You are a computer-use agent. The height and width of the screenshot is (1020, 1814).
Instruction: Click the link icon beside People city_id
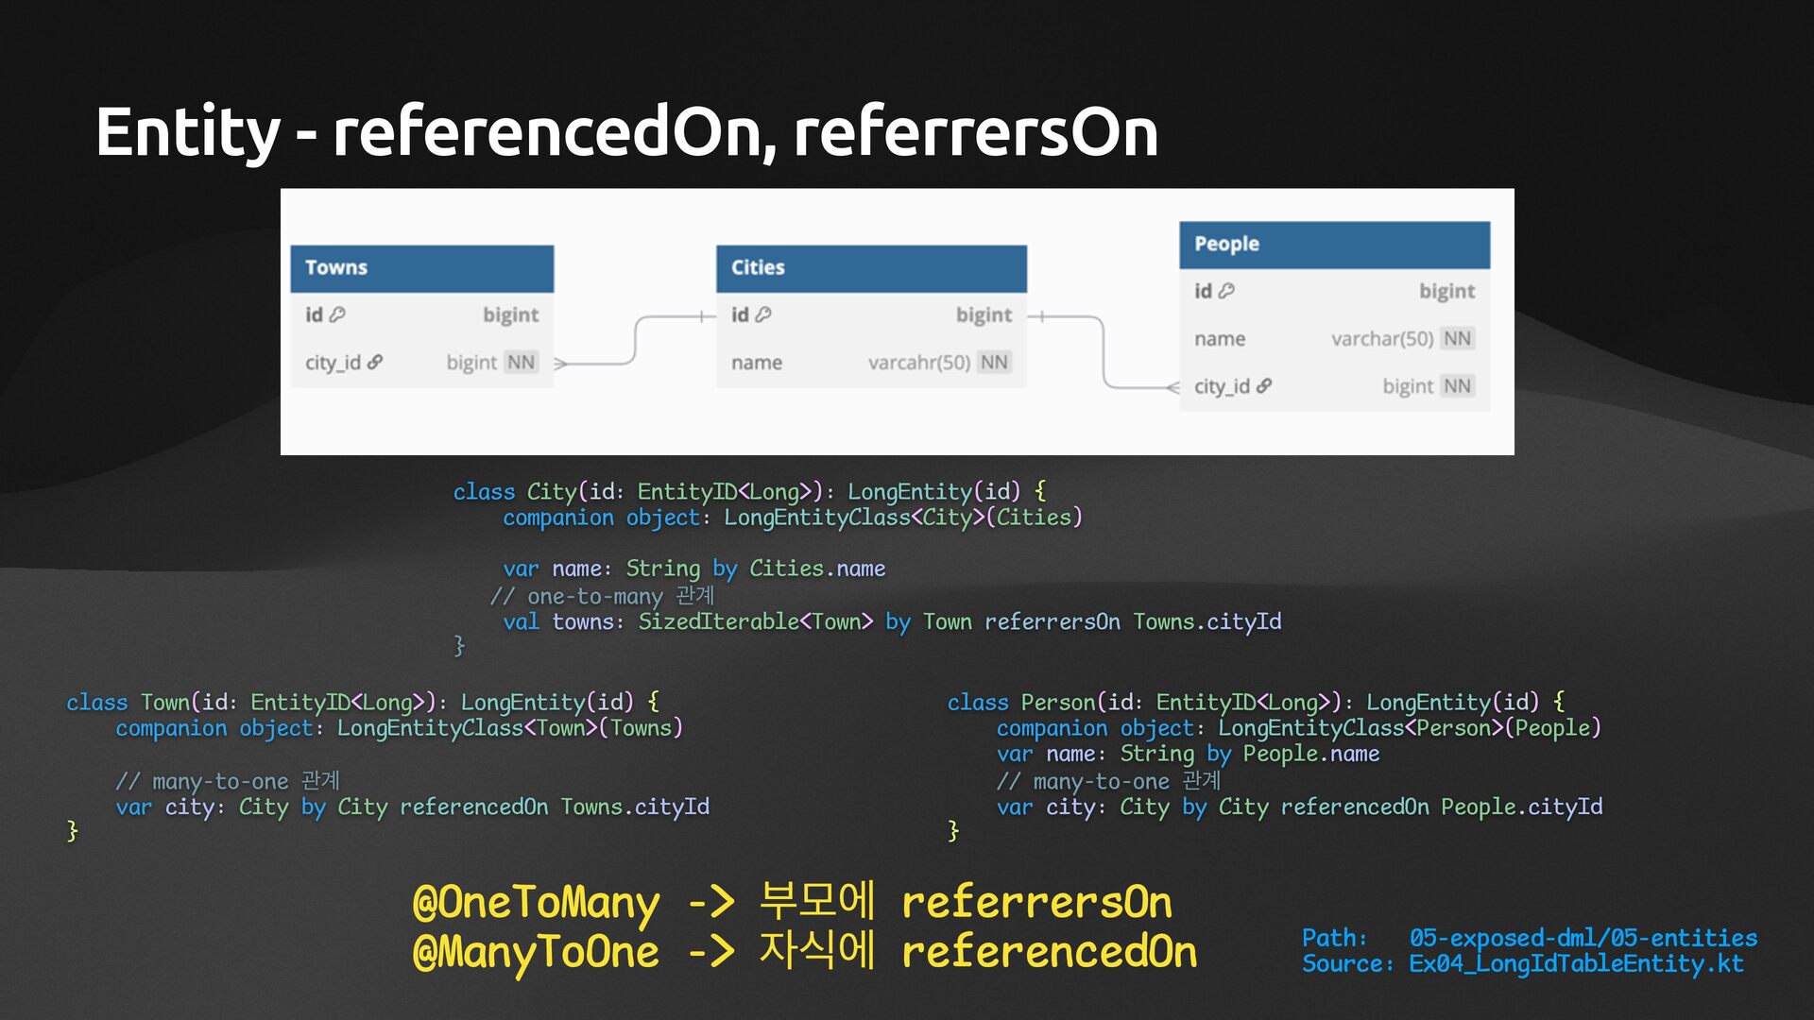pyautogui.click(x=1264, y=386)
